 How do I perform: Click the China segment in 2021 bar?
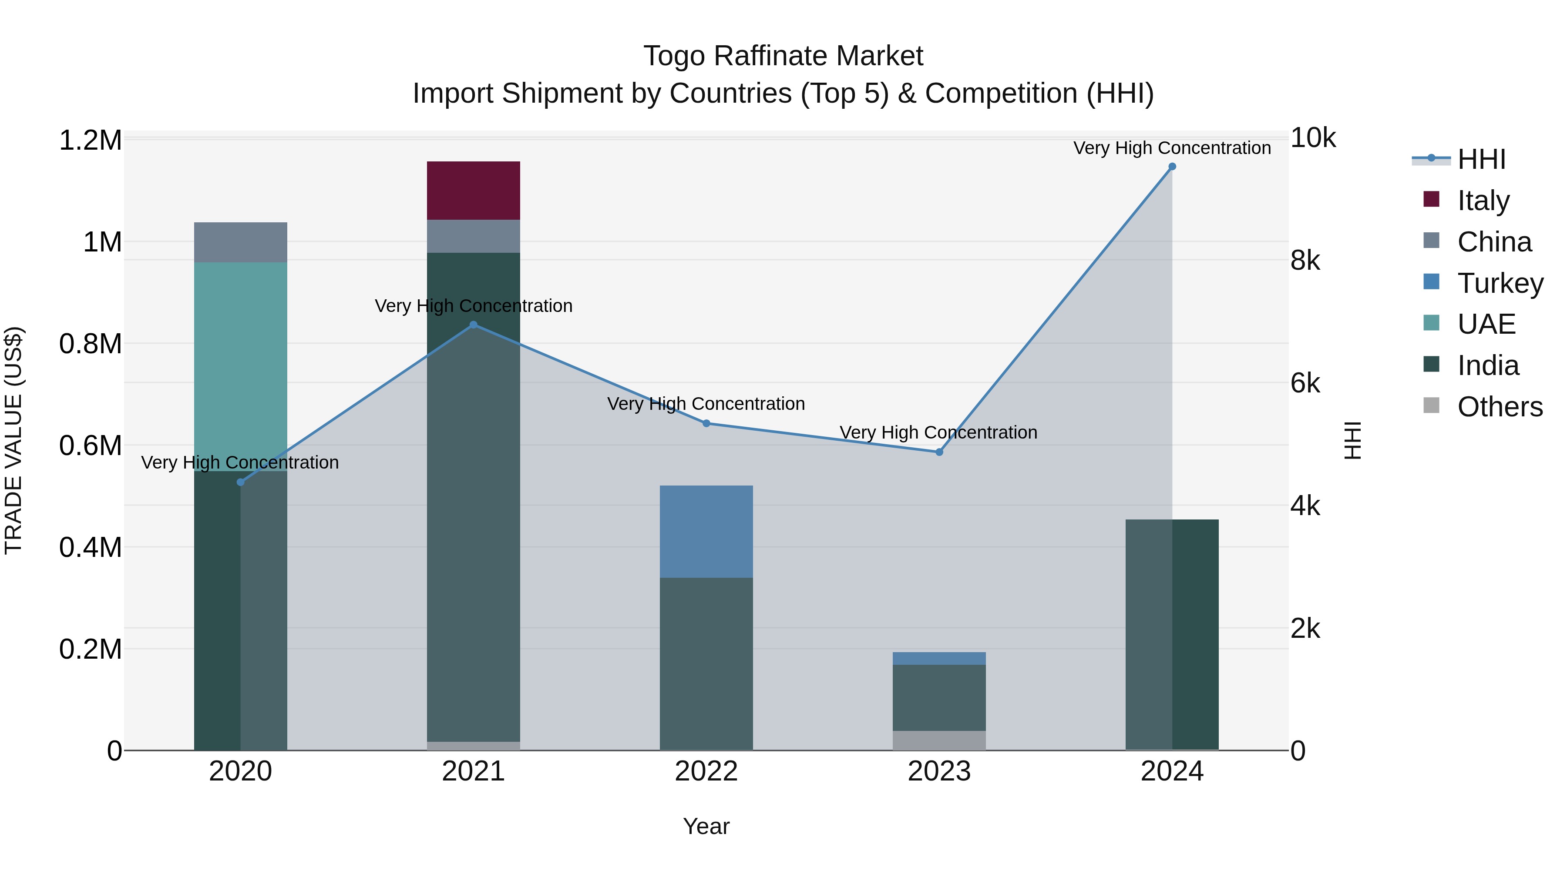tap(473, 237)
